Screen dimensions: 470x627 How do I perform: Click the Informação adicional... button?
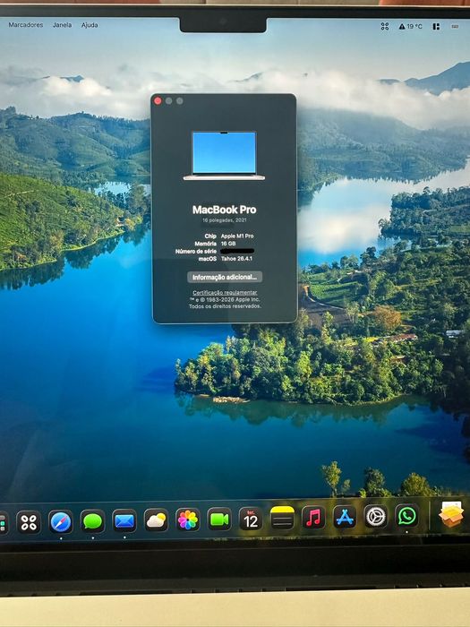pos(225,277)
